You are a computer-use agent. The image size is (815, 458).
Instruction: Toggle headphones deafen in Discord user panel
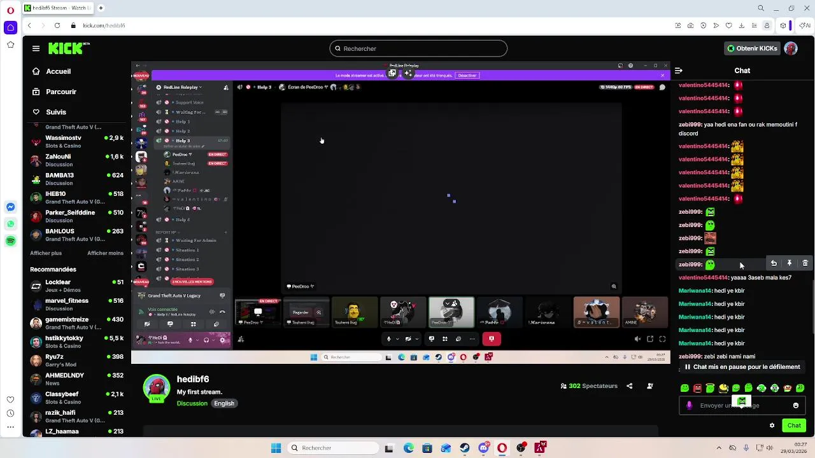coord(206,340)
